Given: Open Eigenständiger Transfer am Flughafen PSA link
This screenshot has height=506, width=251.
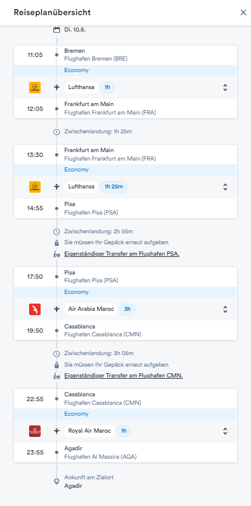Looking at the screenshot, I should tap(122, 254).
